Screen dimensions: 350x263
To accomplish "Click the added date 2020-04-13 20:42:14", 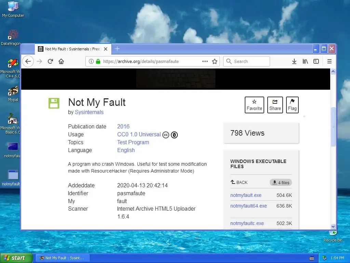I will click(142, 185).
